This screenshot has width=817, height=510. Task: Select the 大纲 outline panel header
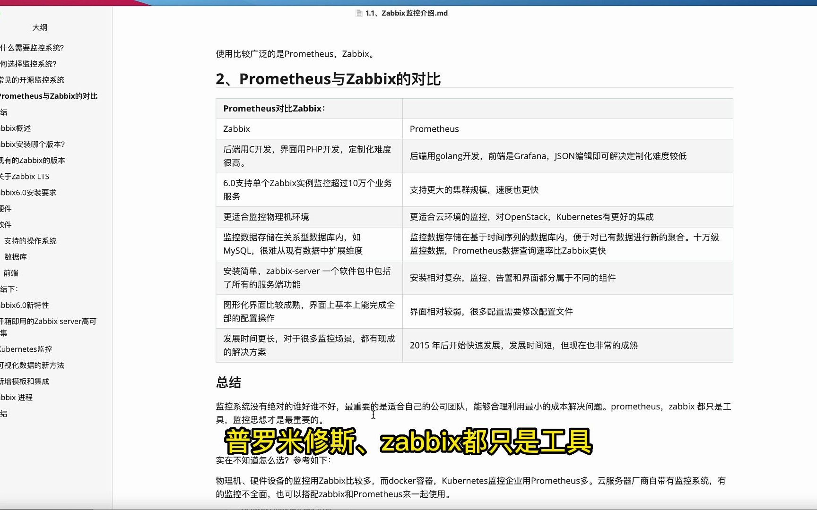pyautogui.click(x=40, y=27)
